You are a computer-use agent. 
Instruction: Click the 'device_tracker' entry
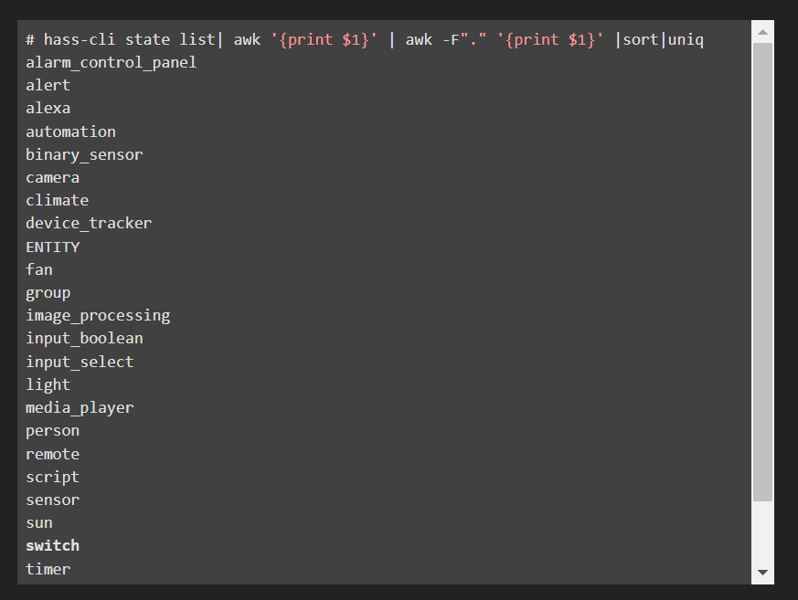click(x=89, y=223)
